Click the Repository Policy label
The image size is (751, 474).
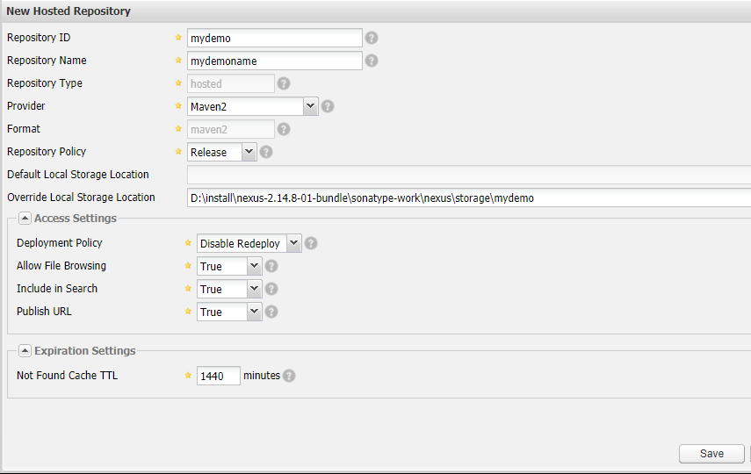pos(47,152)
